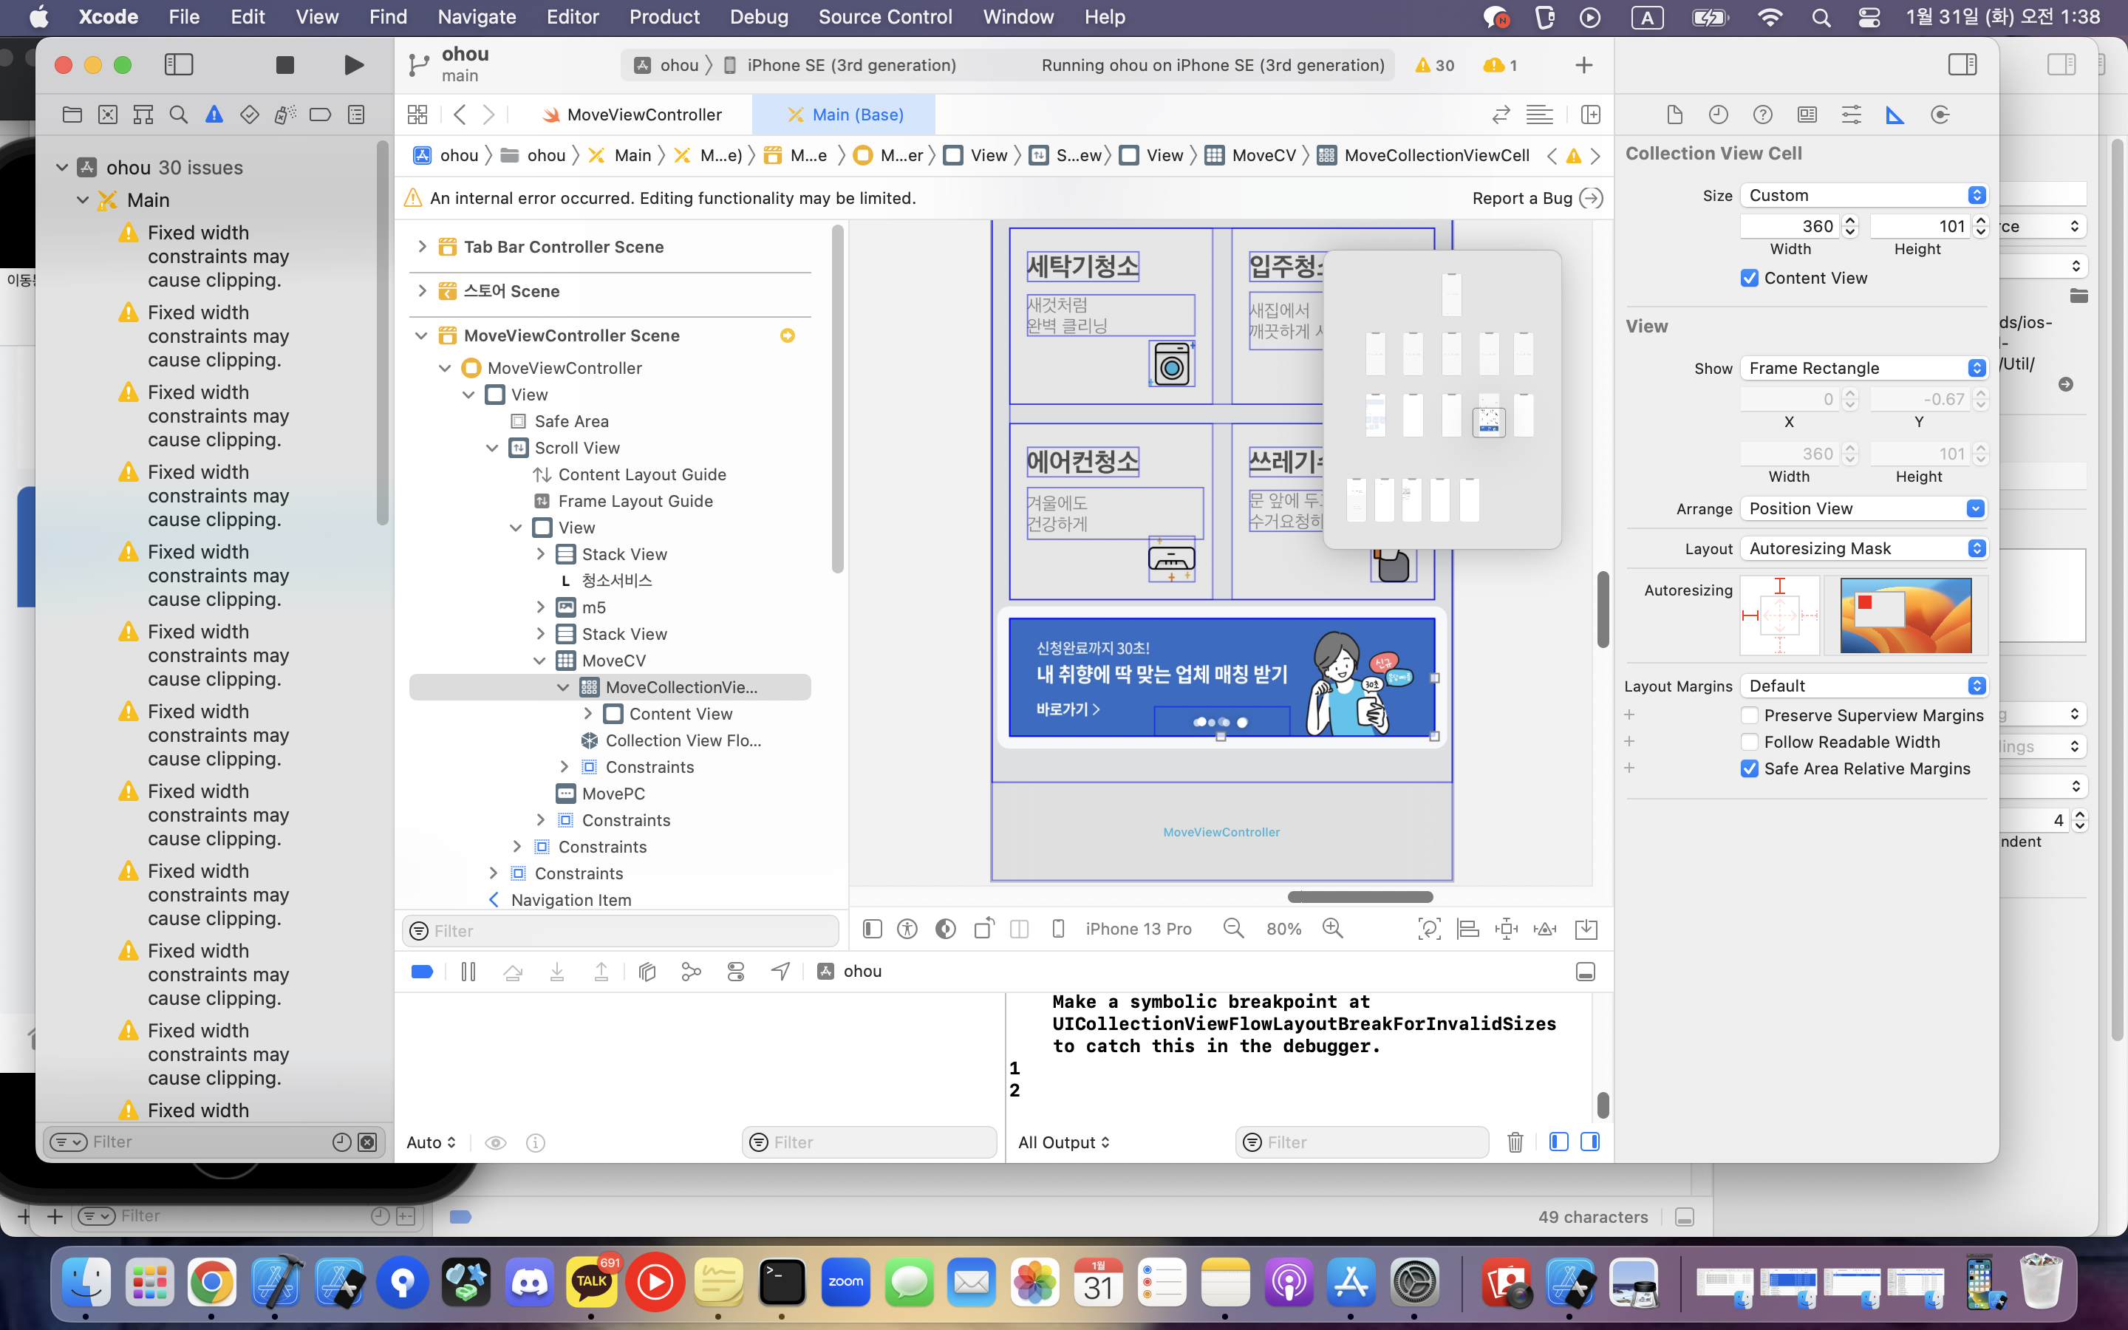Click the Stop running button

click(x=284, y=65)
